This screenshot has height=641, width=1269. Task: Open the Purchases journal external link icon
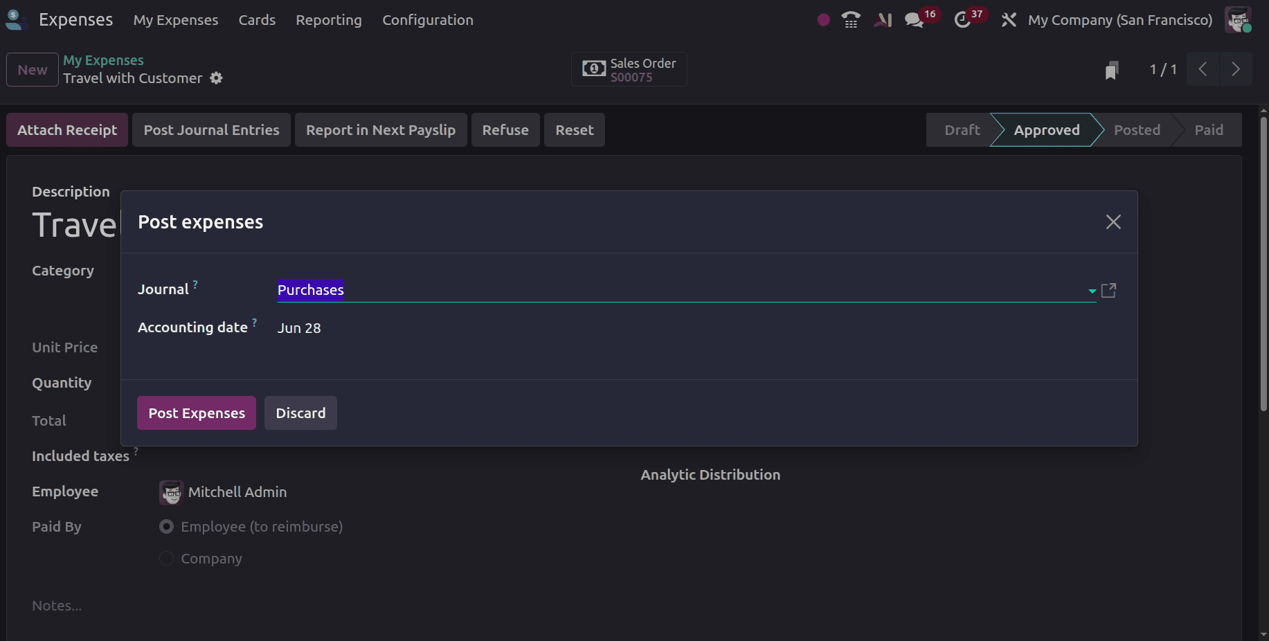pyautogui.click(x=1108, y=290)
